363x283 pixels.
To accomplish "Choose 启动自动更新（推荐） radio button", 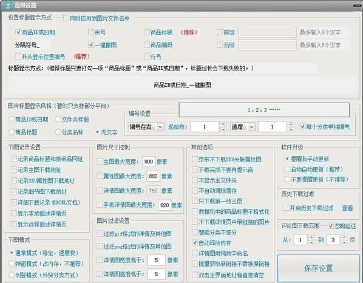I will point(287,169).
